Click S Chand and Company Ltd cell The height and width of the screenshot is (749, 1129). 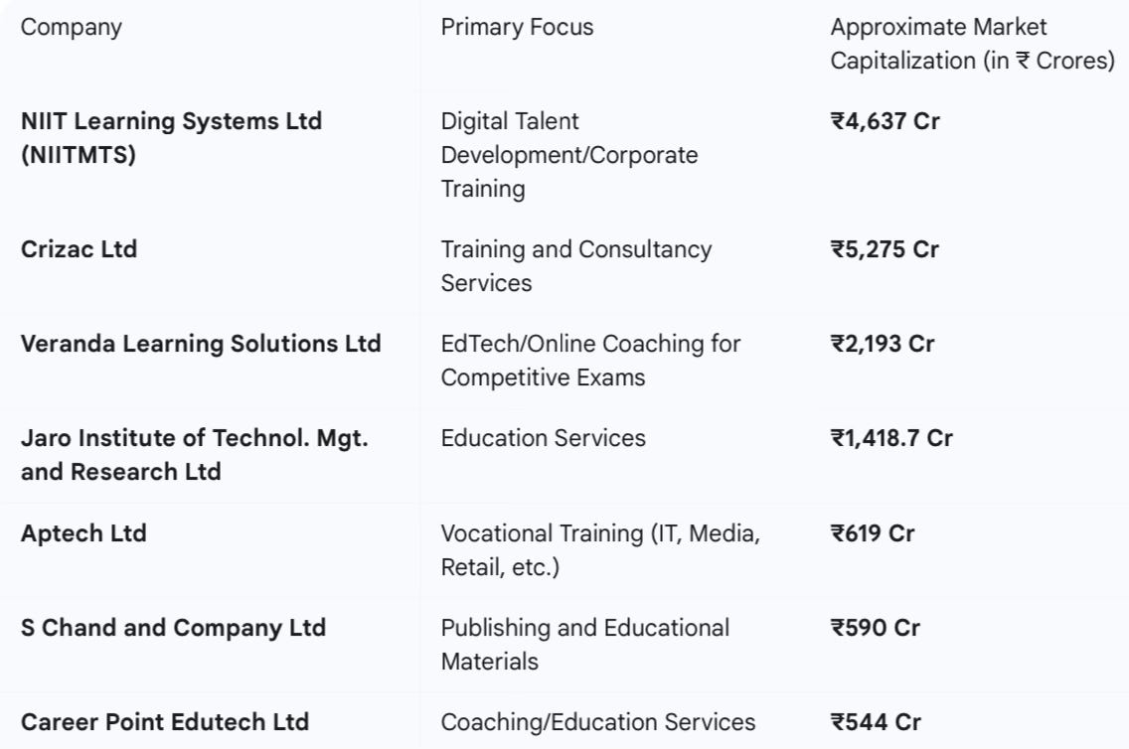(174, 628)
